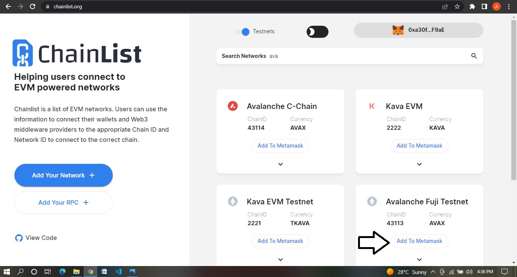
Task: Open Microsoft Word from the taskbar
Action: 104,272
